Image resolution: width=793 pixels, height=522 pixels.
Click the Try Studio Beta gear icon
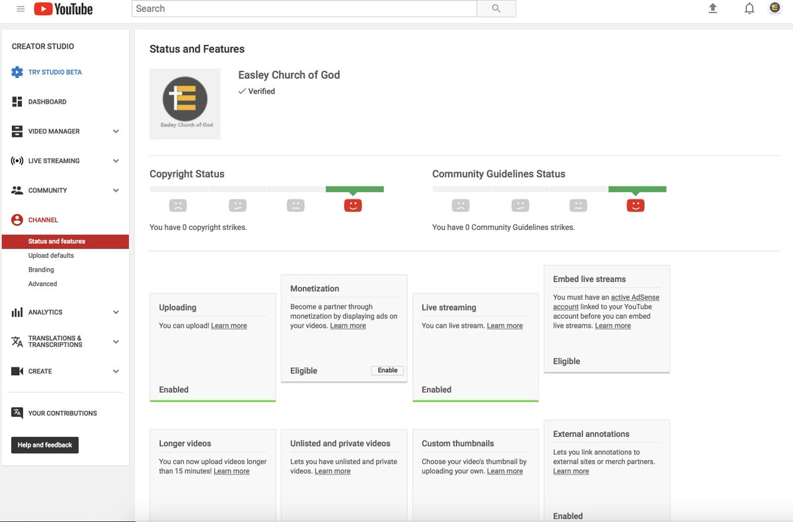coord(17,72)
